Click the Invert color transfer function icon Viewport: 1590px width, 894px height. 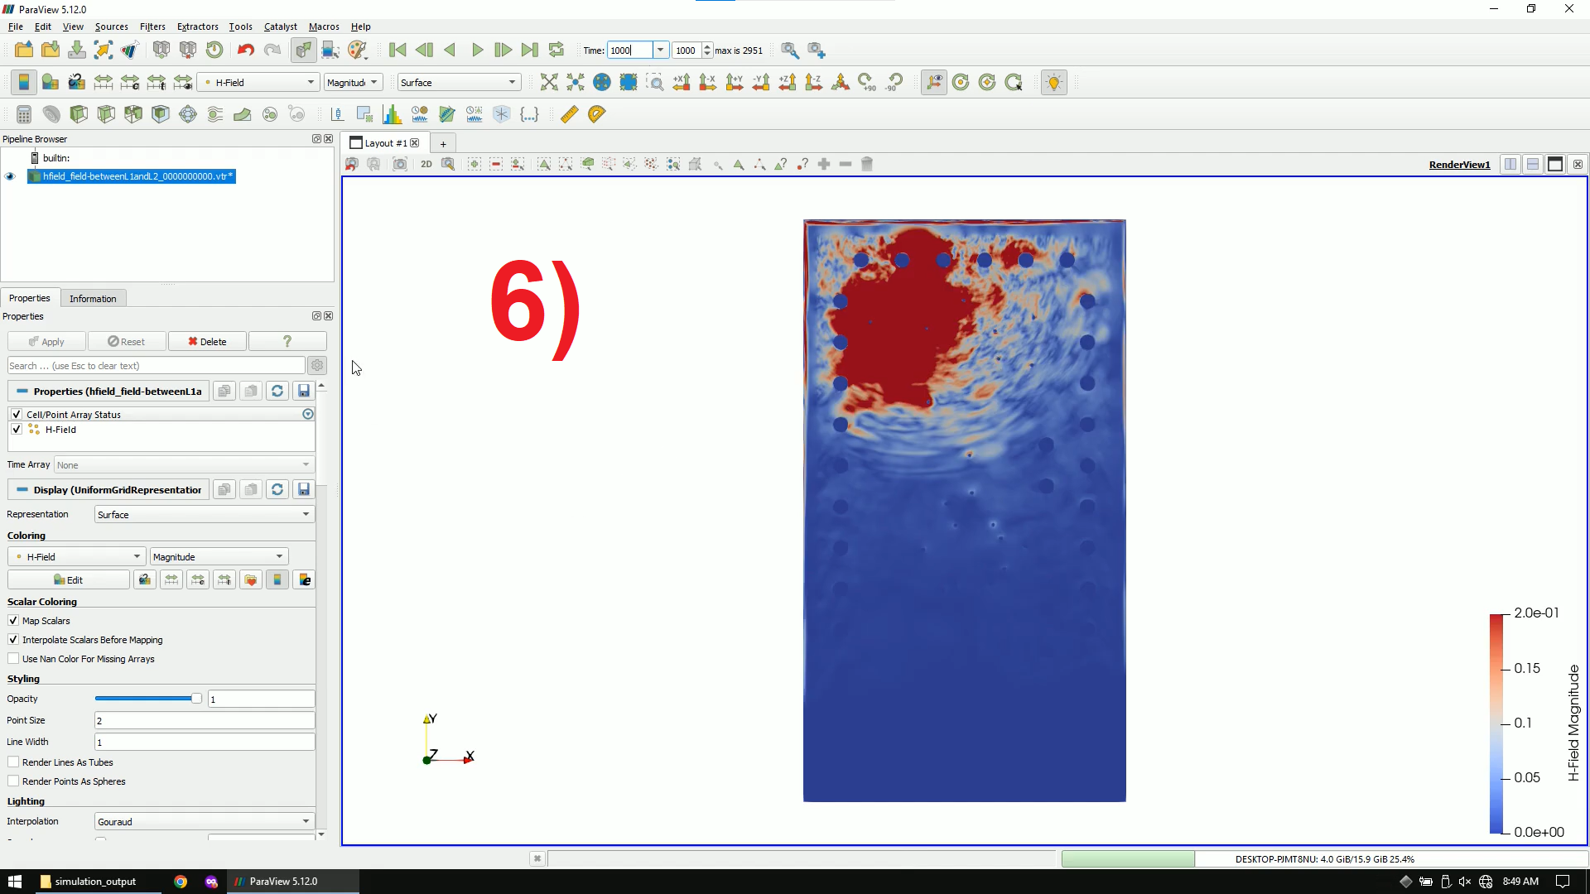pyautogui.click(x=278, y=579)
